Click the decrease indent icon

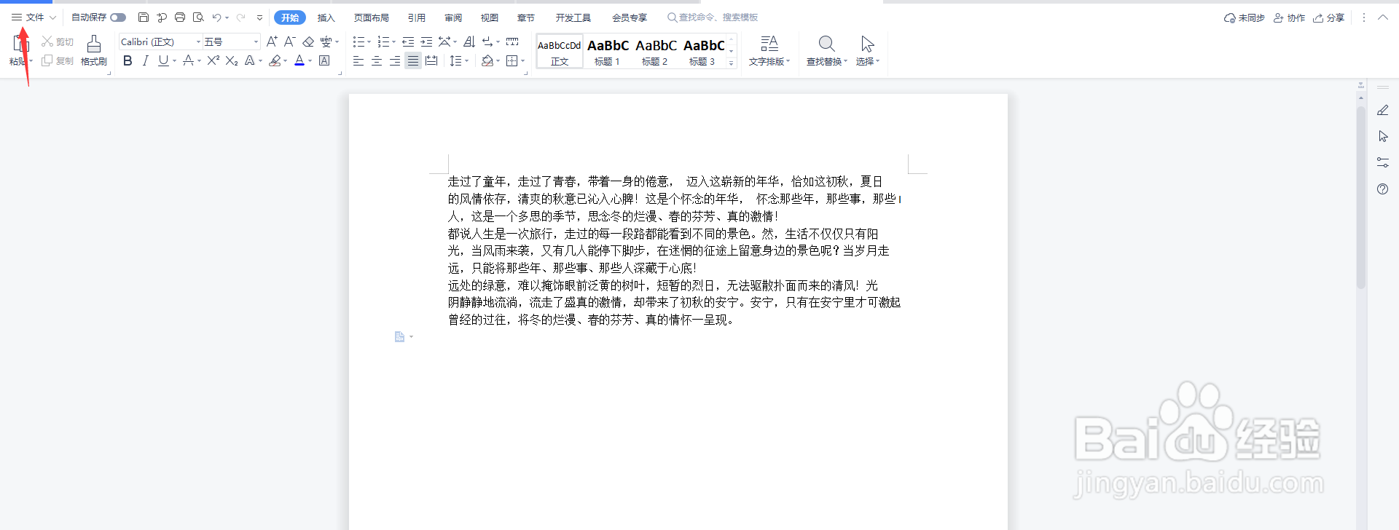(408, 41)
